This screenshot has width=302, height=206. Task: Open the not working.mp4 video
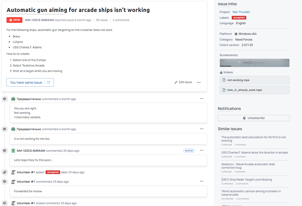coord(254,80)
